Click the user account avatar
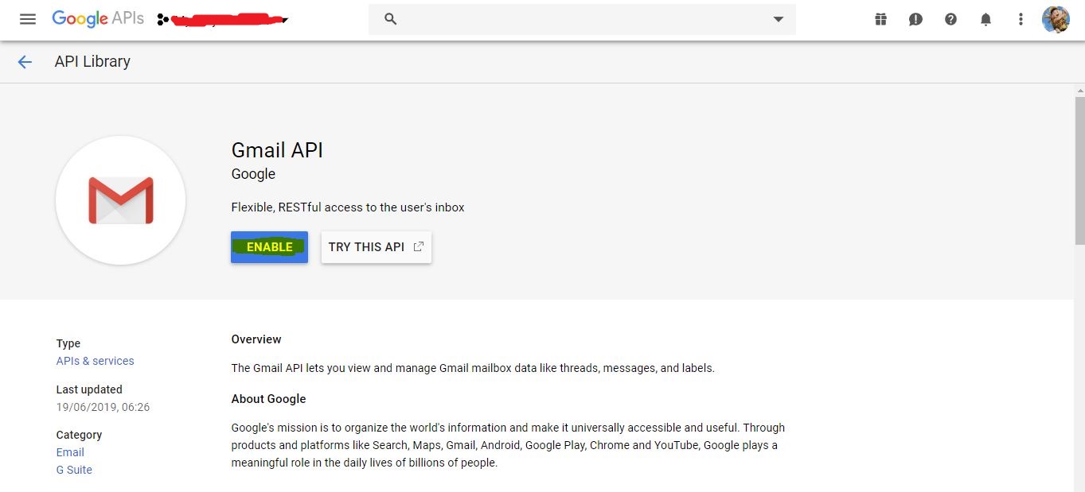The image size is (1085, 492). click(x=1056, y=19)
